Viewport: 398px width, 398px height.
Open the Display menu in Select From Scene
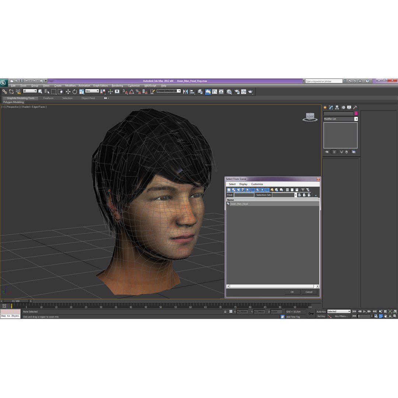point(243,184)
